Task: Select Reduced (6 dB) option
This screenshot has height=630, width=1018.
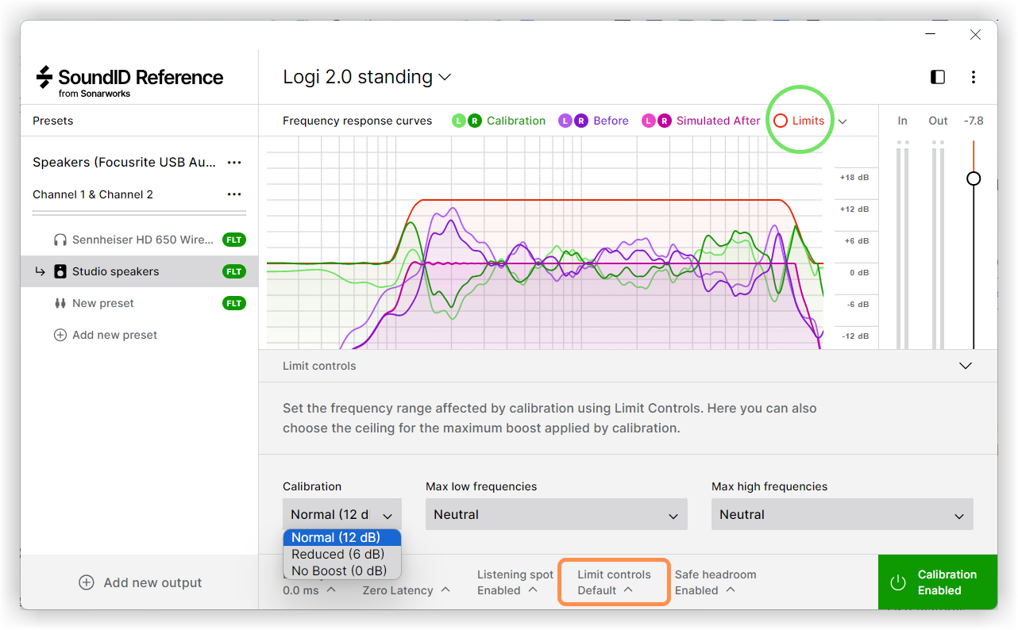Action: click(x=342, y=554)
